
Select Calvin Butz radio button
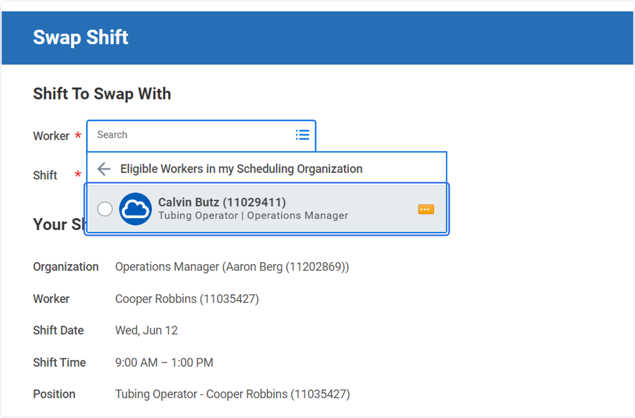click(105, 209)
